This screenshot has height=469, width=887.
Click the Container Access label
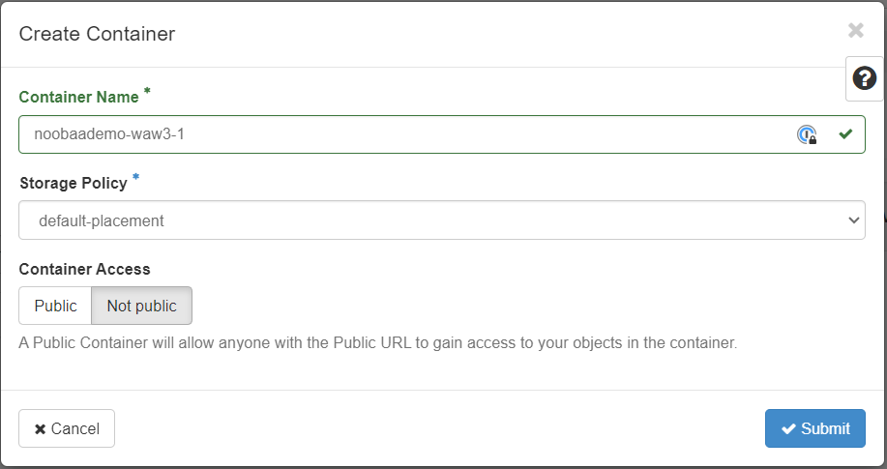point(84,269)
